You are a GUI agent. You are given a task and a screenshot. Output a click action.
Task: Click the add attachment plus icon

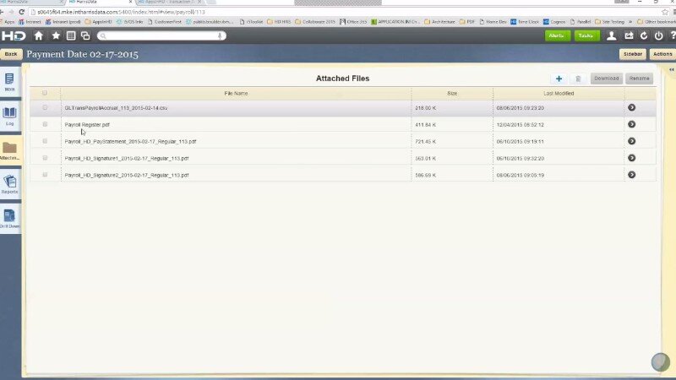(559, 79)
